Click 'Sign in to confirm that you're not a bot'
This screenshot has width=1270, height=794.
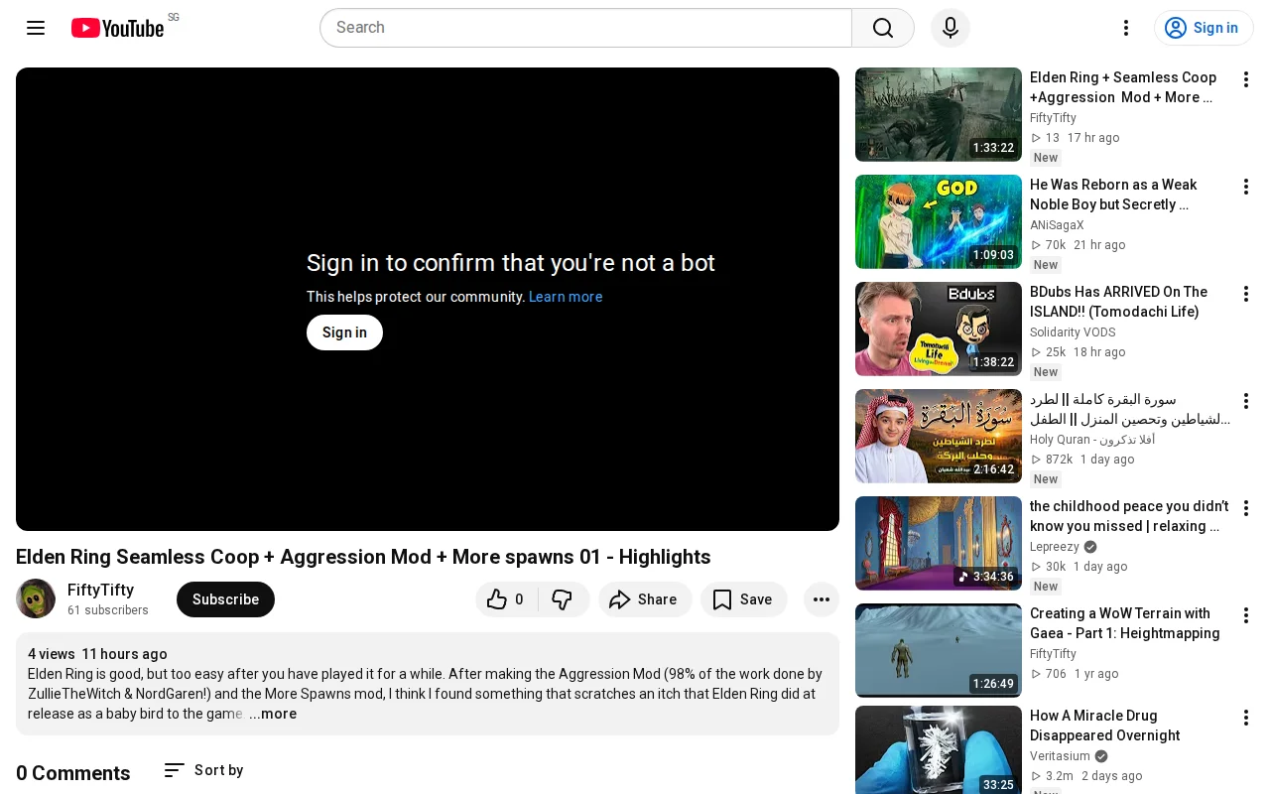[511, 263]
